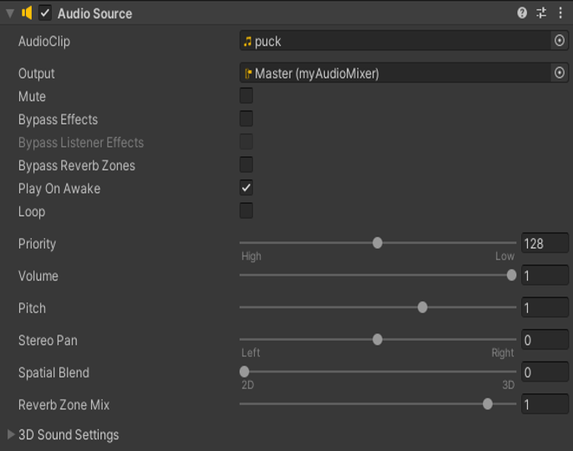Open component preset selector icon
The image size is (573, 451).
[x=541, y=13]
